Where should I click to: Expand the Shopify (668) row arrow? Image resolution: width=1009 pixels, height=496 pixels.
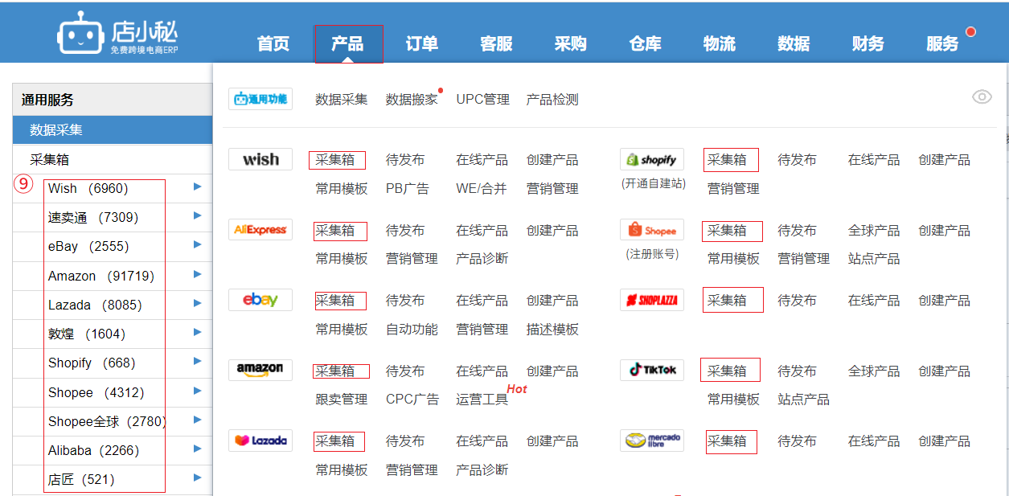197,361
